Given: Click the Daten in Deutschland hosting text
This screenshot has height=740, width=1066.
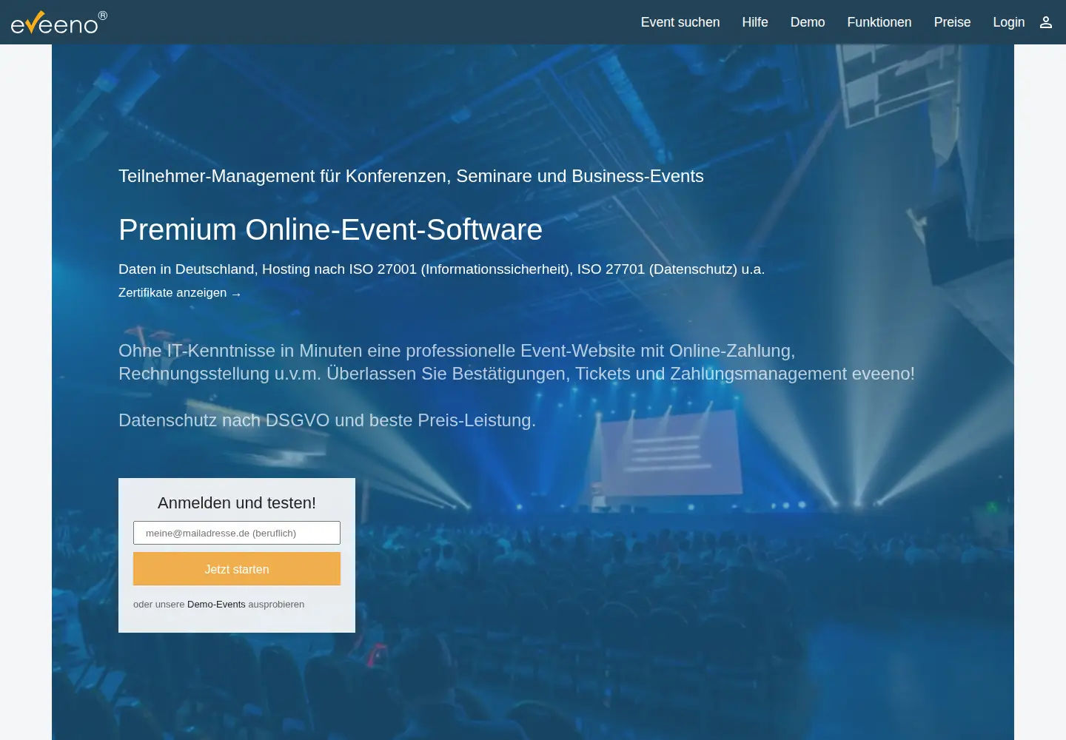Looking at the screenshot, I should pyautogui.click(x=441, y=269).
